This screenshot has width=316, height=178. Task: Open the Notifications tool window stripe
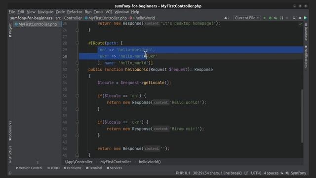[306, 56]
